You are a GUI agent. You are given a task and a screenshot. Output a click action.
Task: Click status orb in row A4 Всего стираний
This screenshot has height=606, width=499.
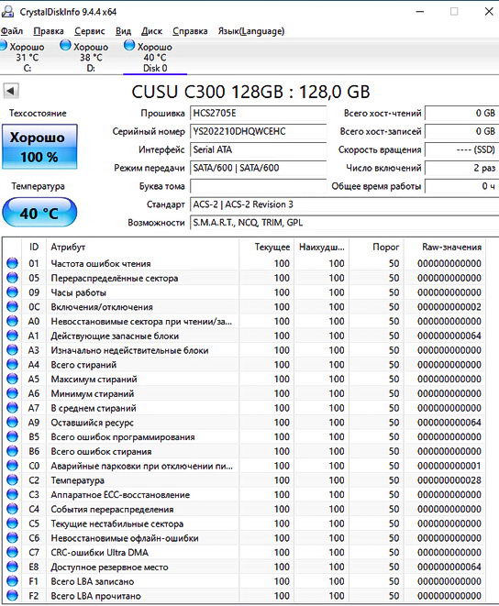(12, 365)
